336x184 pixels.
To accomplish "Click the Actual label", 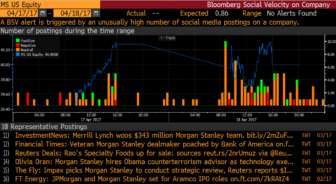I will pyautogui.click(x=136, y=13).
